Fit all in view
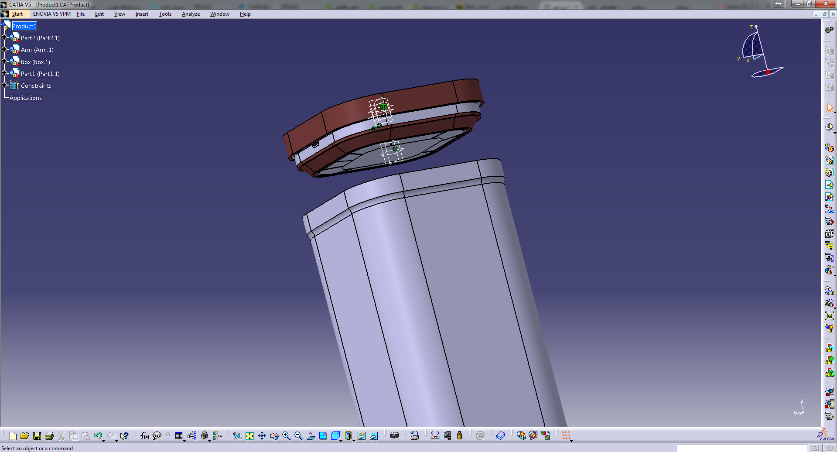 pos(249,435)
